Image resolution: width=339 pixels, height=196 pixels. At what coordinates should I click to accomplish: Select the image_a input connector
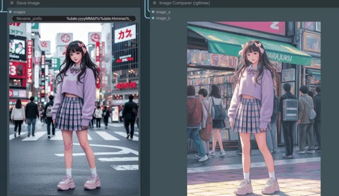(153, 12)
